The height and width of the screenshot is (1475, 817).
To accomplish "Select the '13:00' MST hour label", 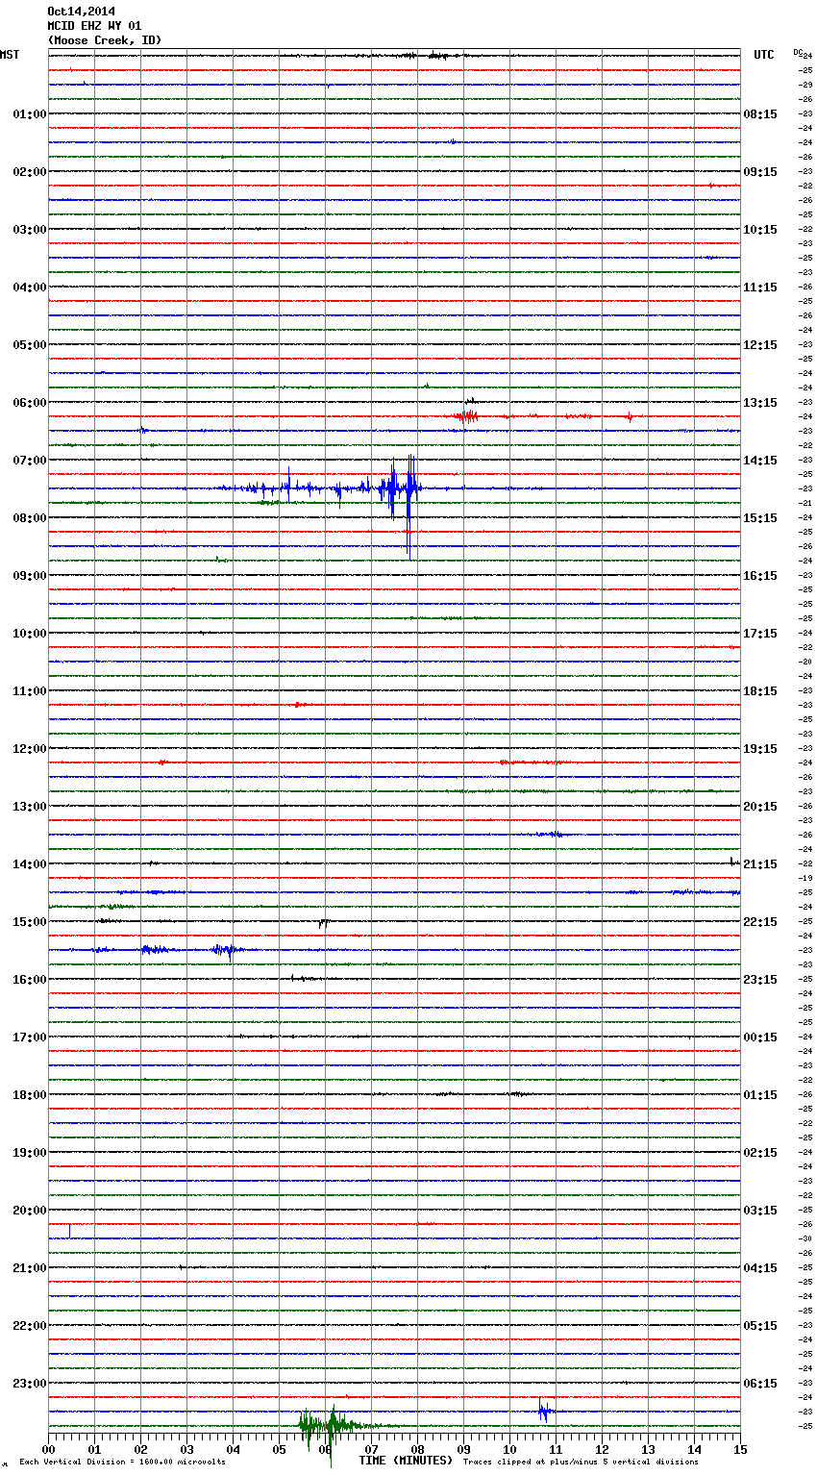I will (x=29, y=807).
